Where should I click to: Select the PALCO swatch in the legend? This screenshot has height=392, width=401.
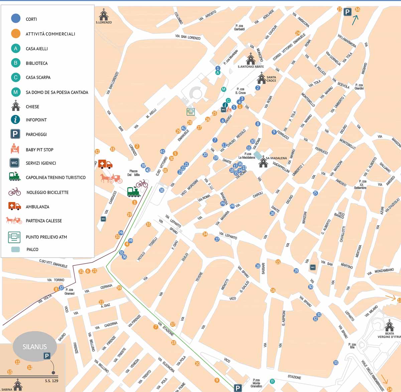click(15, 249)
